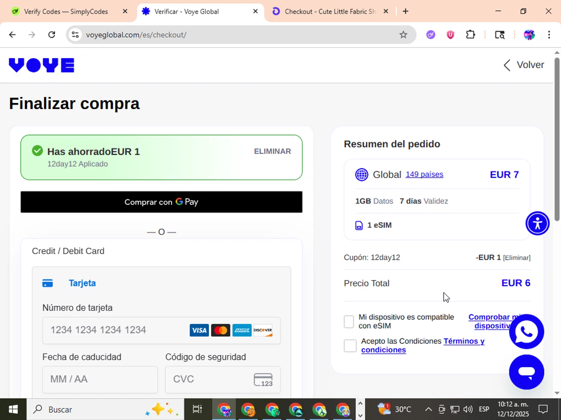Viewport: 561px width, 420px height.
Task: Open weather widget showing 30°C
Action: coord(394,410)
